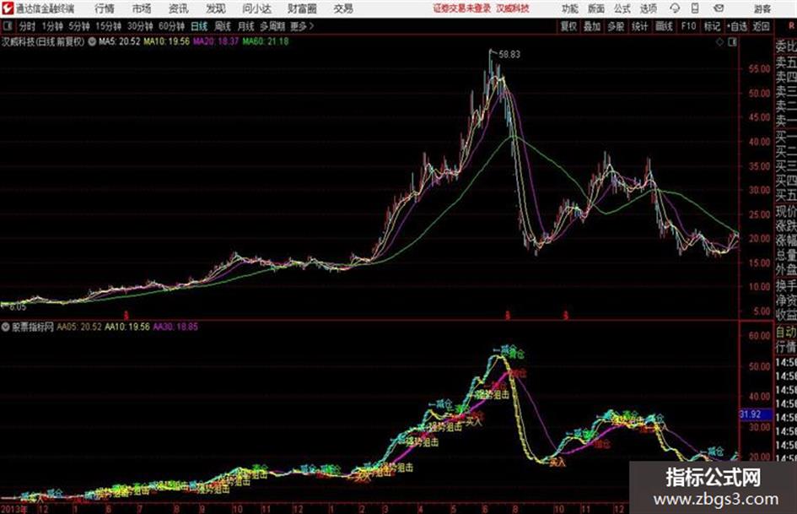Click the 统计 statistics button
This screenshot has height=514, width=797.
tap(640, 26)
